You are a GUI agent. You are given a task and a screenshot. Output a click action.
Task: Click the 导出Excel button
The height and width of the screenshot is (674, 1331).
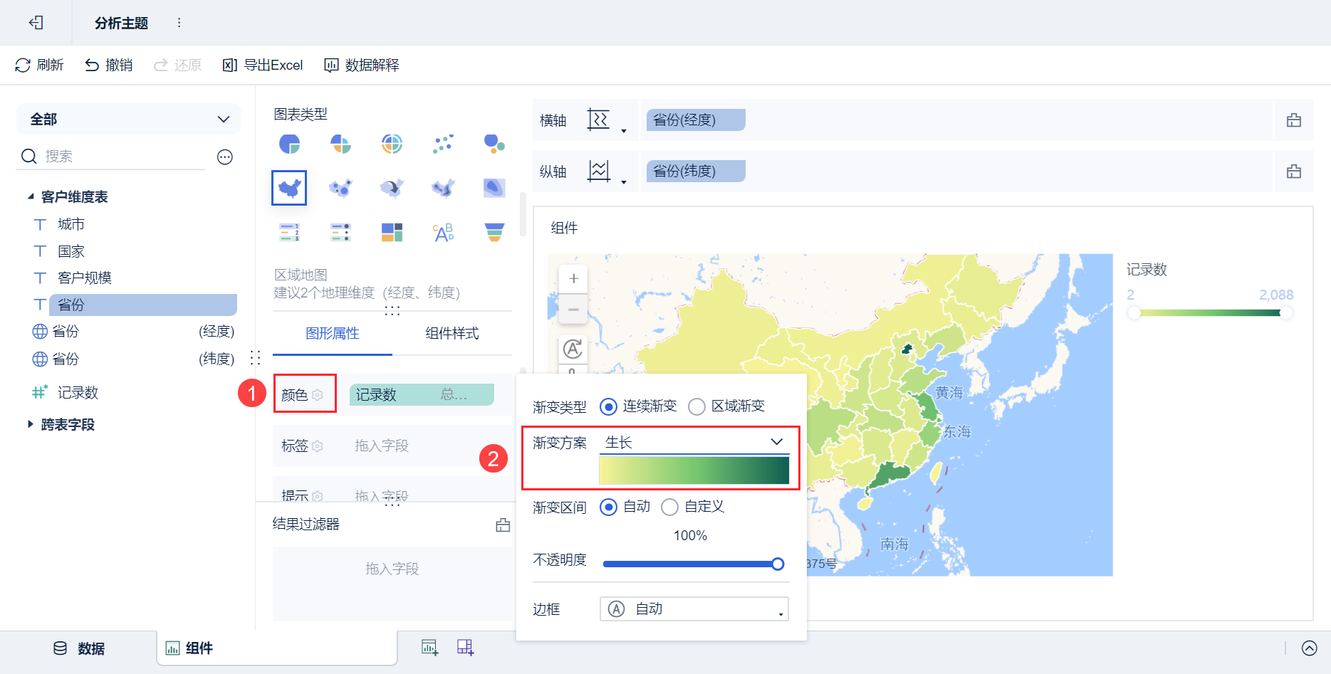263,65
